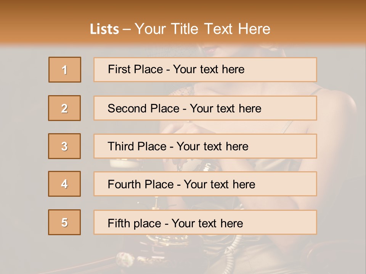Click the word 'Third' in list item
Viewport: 366px width, 274px height.
121,147
